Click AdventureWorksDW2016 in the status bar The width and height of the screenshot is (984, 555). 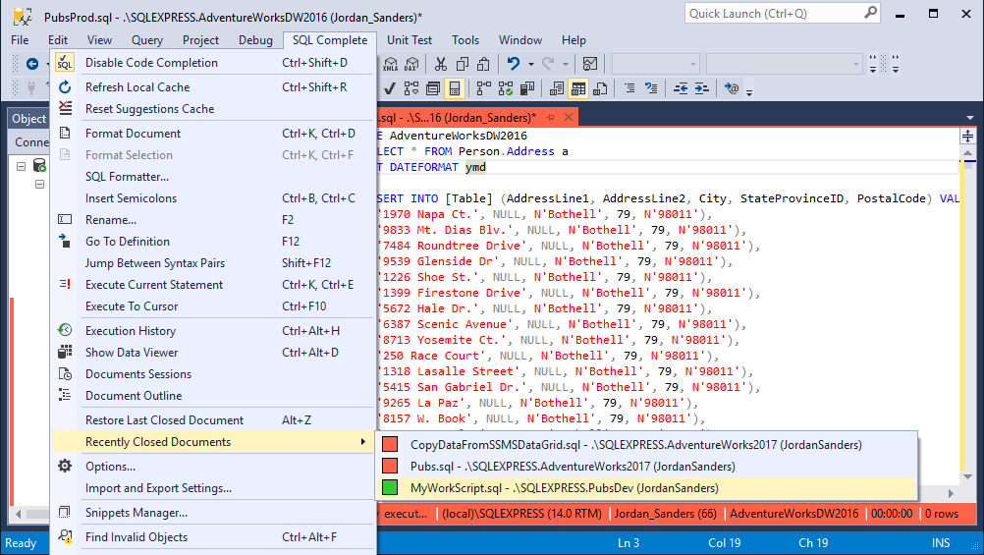793,514
